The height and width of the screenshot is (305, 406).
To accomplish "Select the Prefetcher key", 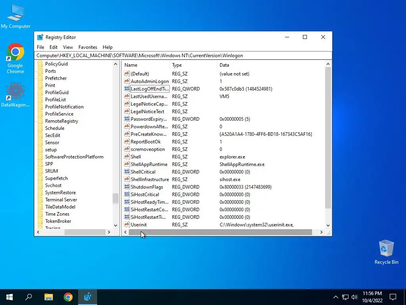I will pyautogui.click(x=56, y=78).
